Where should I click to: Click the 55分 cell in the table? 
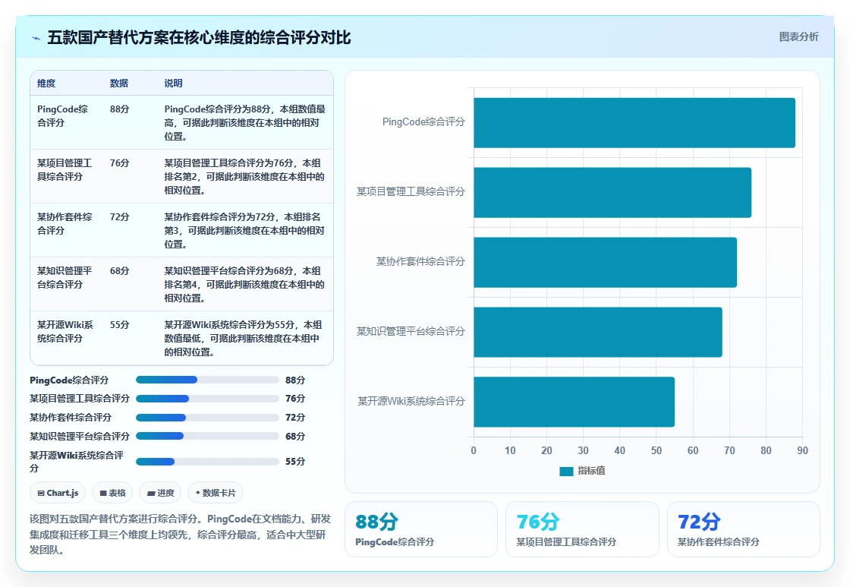(x=119, y=324)
